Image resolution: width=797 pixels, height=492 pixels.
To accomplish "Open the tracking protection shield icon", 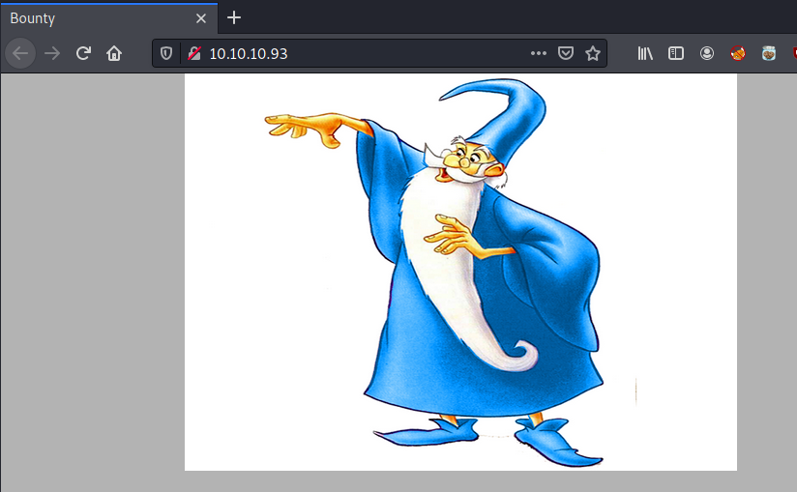I will (x=166, y=53).
